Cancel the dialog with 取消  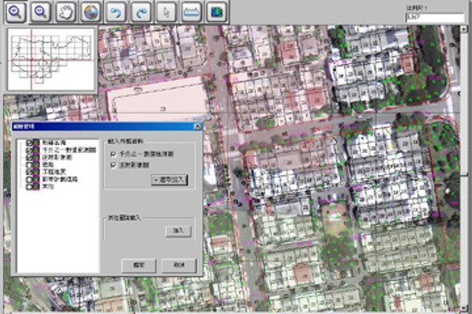[x=179, y=265]
